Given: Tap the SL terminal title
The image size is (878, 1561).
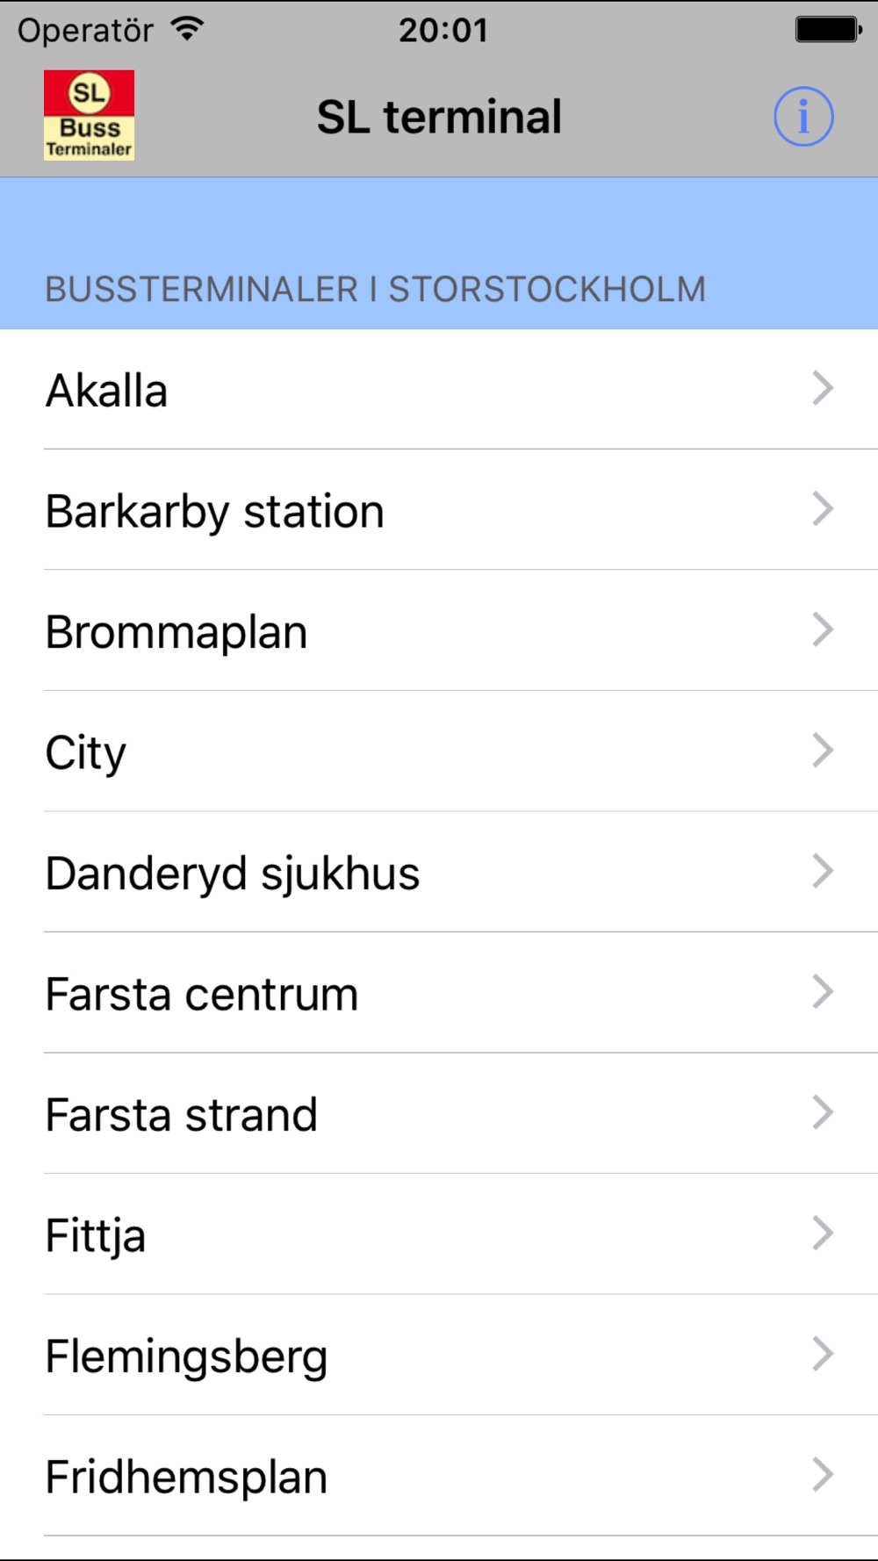Looking at the screenshot, I should [x=439, y=117].
